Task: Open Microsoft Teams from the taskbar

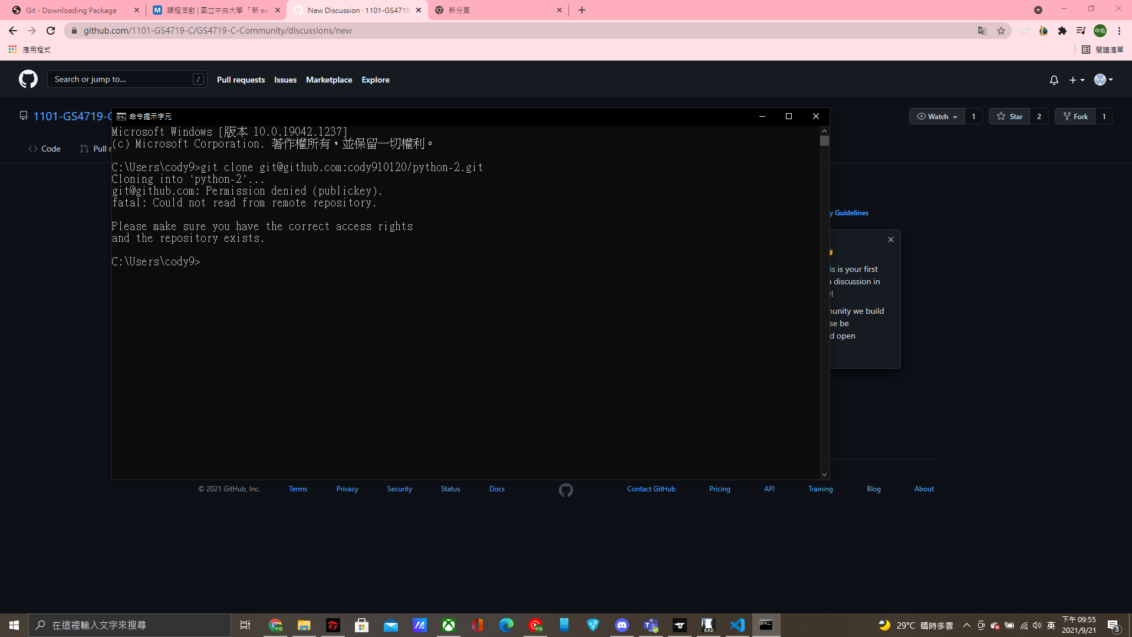Action: pos(651,625)
